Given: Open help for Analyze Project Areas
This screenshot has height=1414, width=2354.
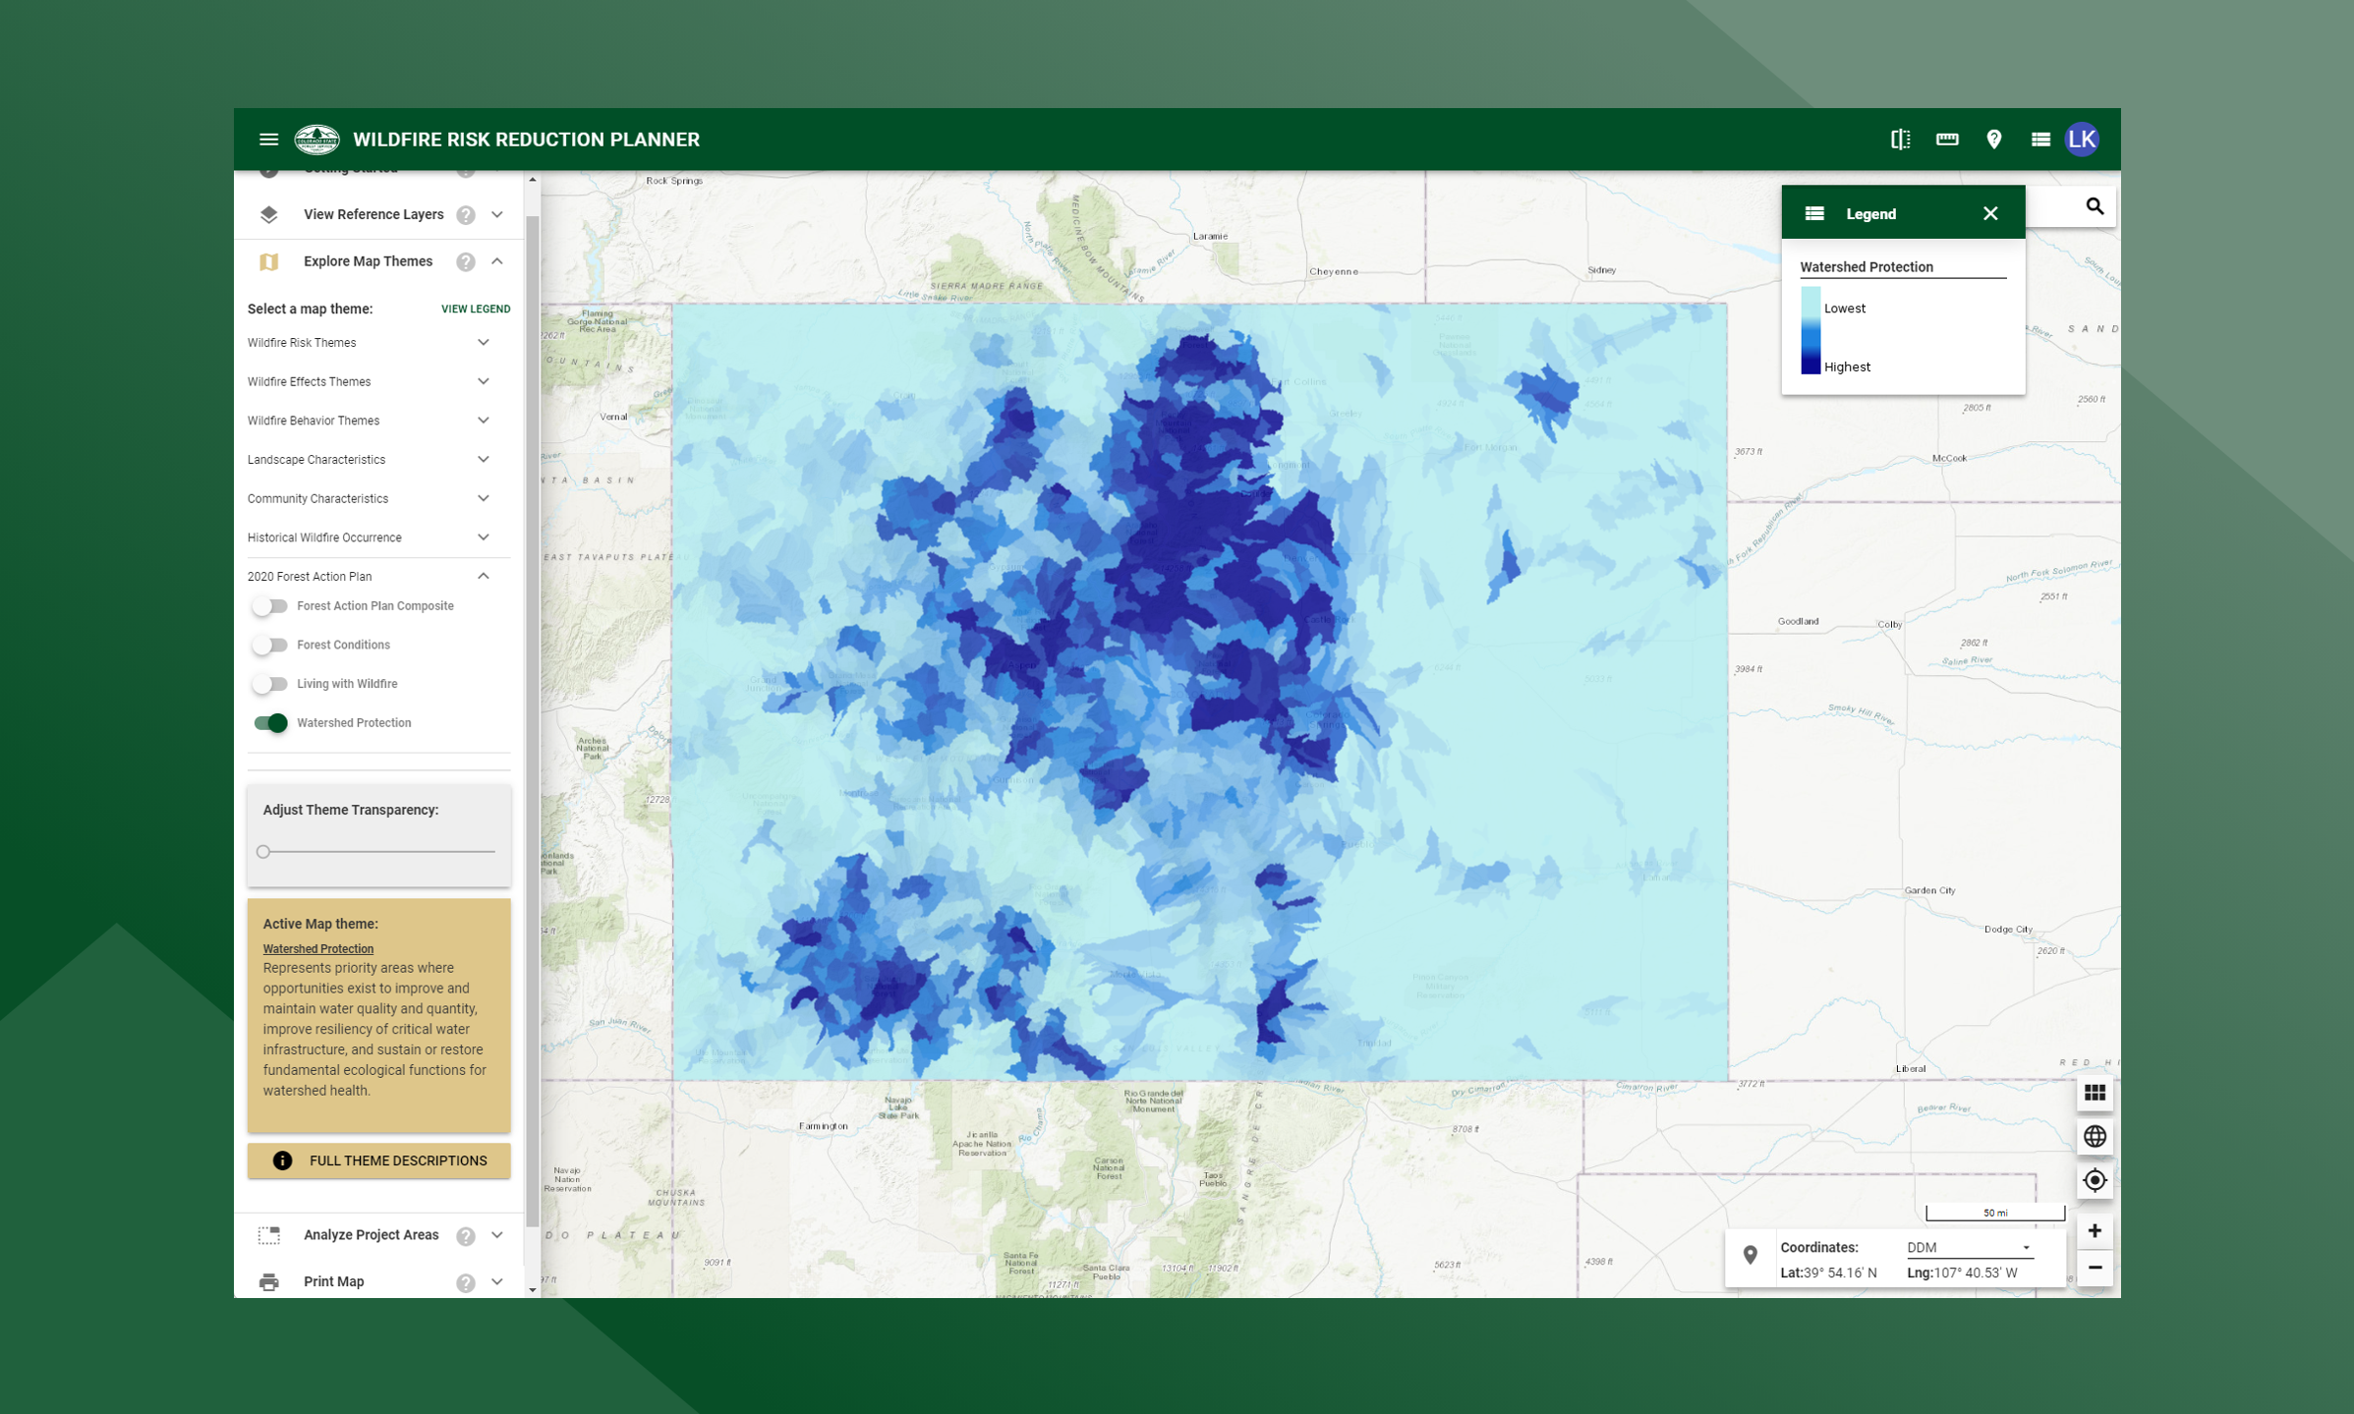Looking at the screenshot, I should (466, 1236).
